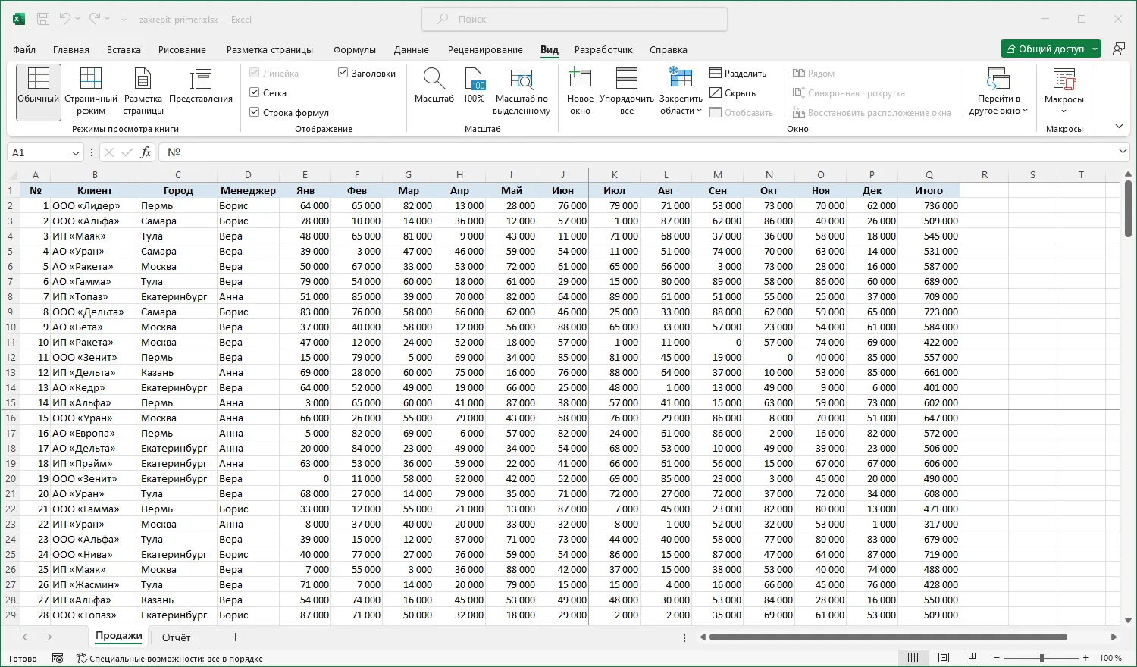This screenshot has width=1137, height=667.
Task: Collapse the ribbon with the chevron
Action: click(x=1119, y=127)
